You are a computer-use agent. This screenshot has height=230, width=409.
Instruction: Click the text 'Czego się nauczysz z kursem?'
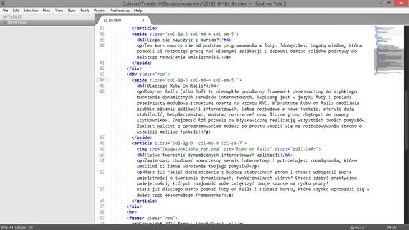182,40
